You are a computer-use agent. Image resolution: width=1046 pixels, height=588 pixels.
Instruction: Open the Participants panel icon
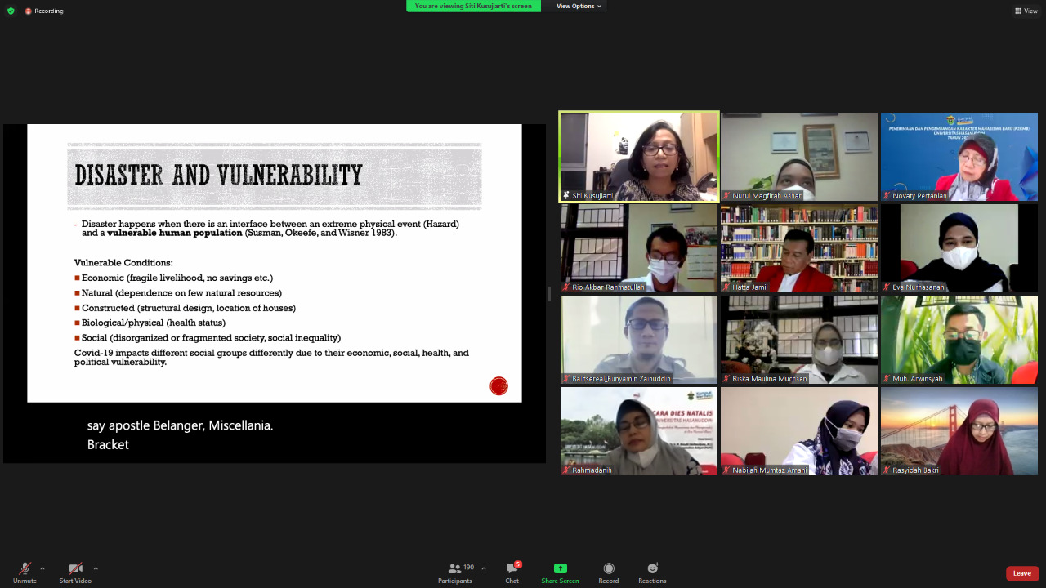point(454,568)
